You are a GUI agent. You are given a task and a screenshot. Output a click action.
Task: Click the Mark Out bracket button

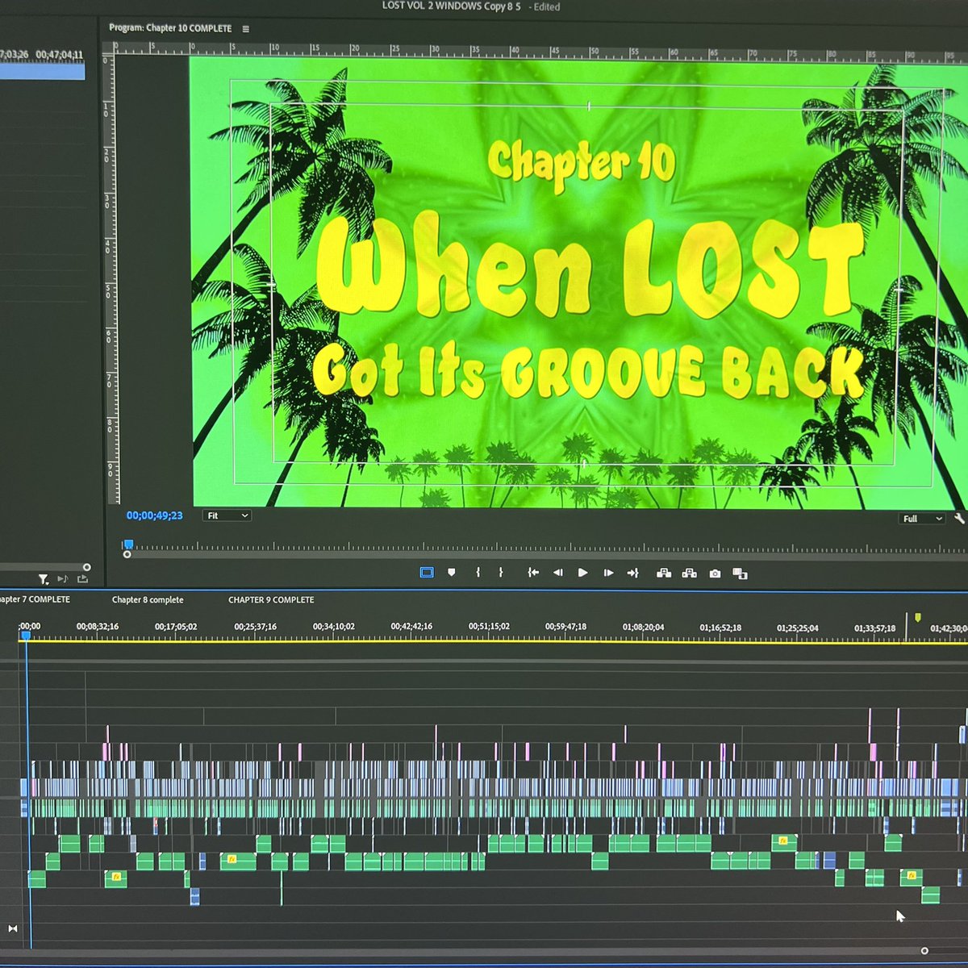pos(501,572)
